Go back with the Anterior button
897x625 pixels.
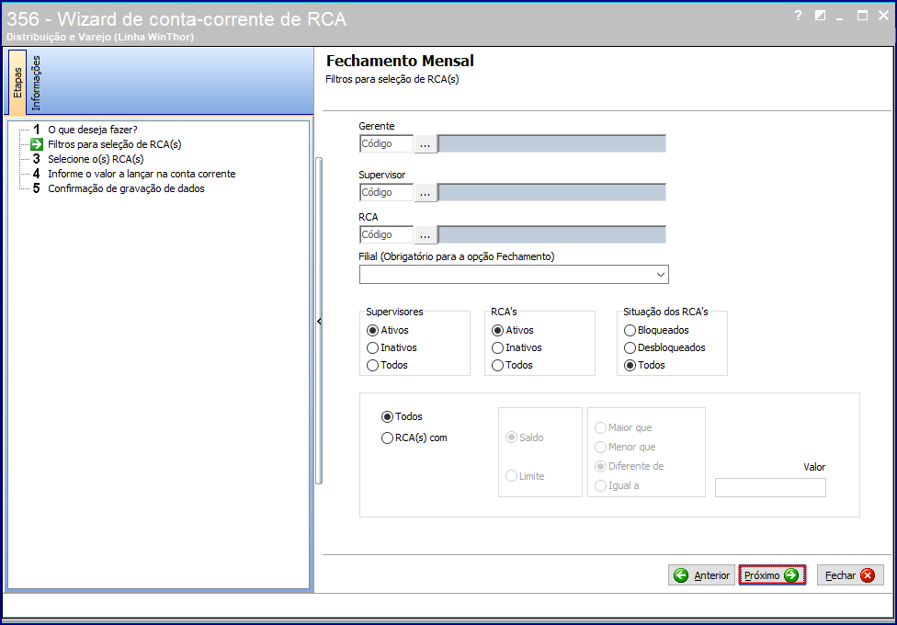pos(701,575)
